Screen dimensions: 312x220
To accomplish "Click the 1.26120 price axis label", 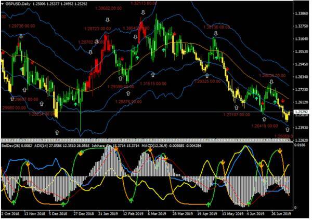I will pos(302,102).
